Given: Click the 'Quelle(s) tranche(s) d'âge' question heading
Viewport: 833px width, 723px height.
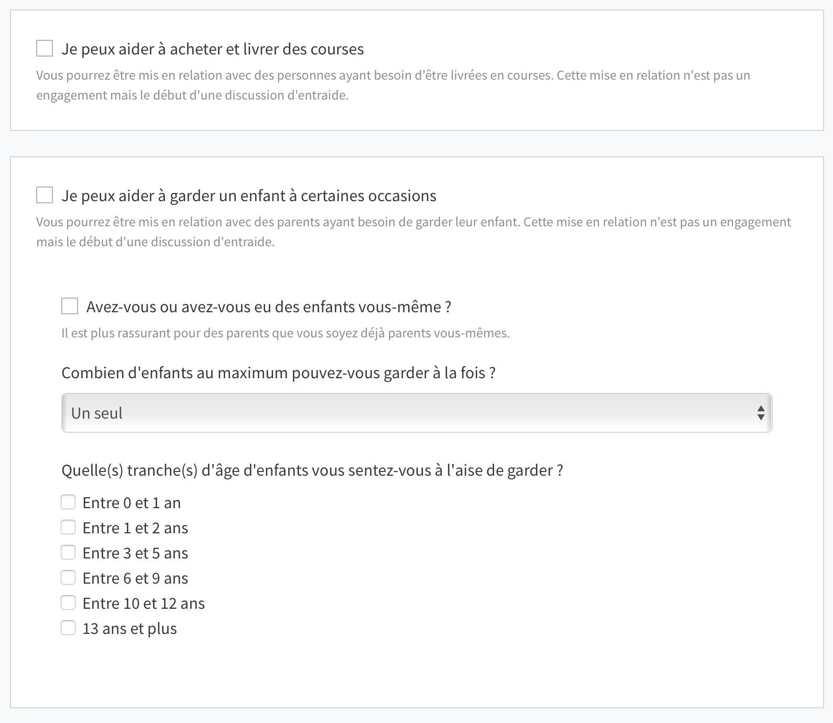Looking at the screenshot, I should point(312,470).
